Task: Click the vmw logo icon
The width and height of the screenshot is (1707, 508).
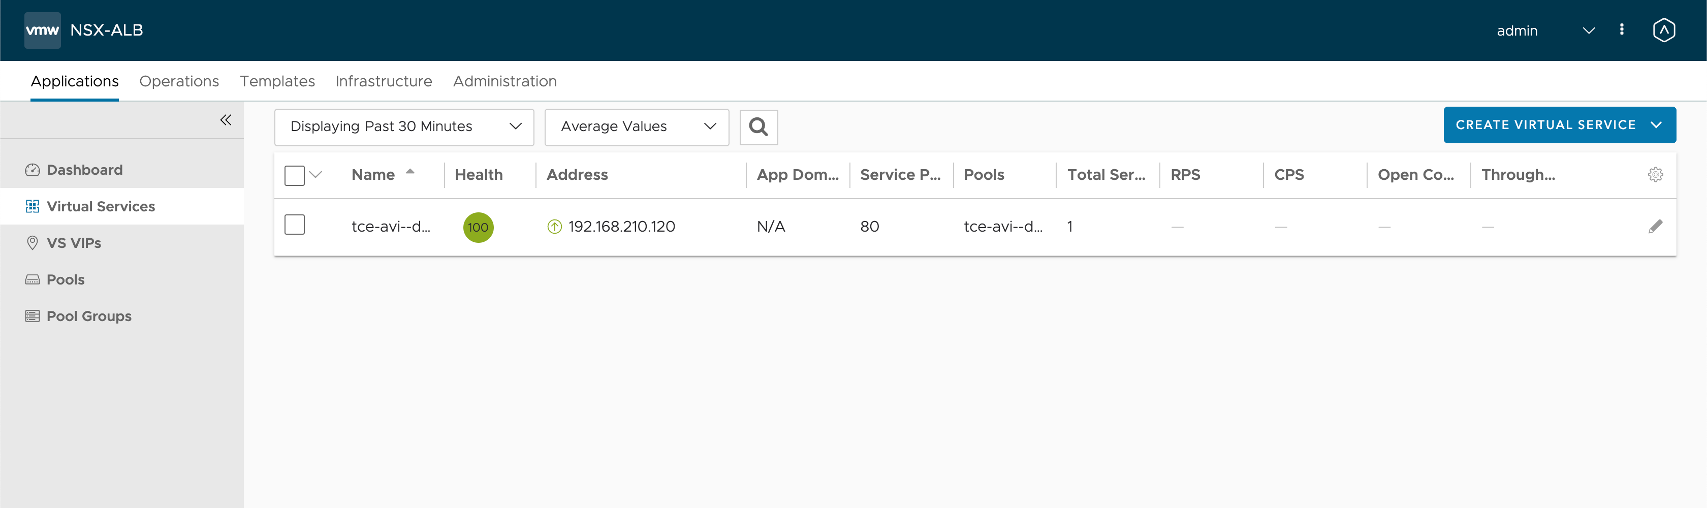Action: 42,30
